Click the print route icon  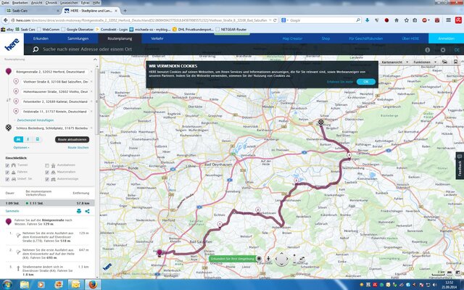point(79,211)
